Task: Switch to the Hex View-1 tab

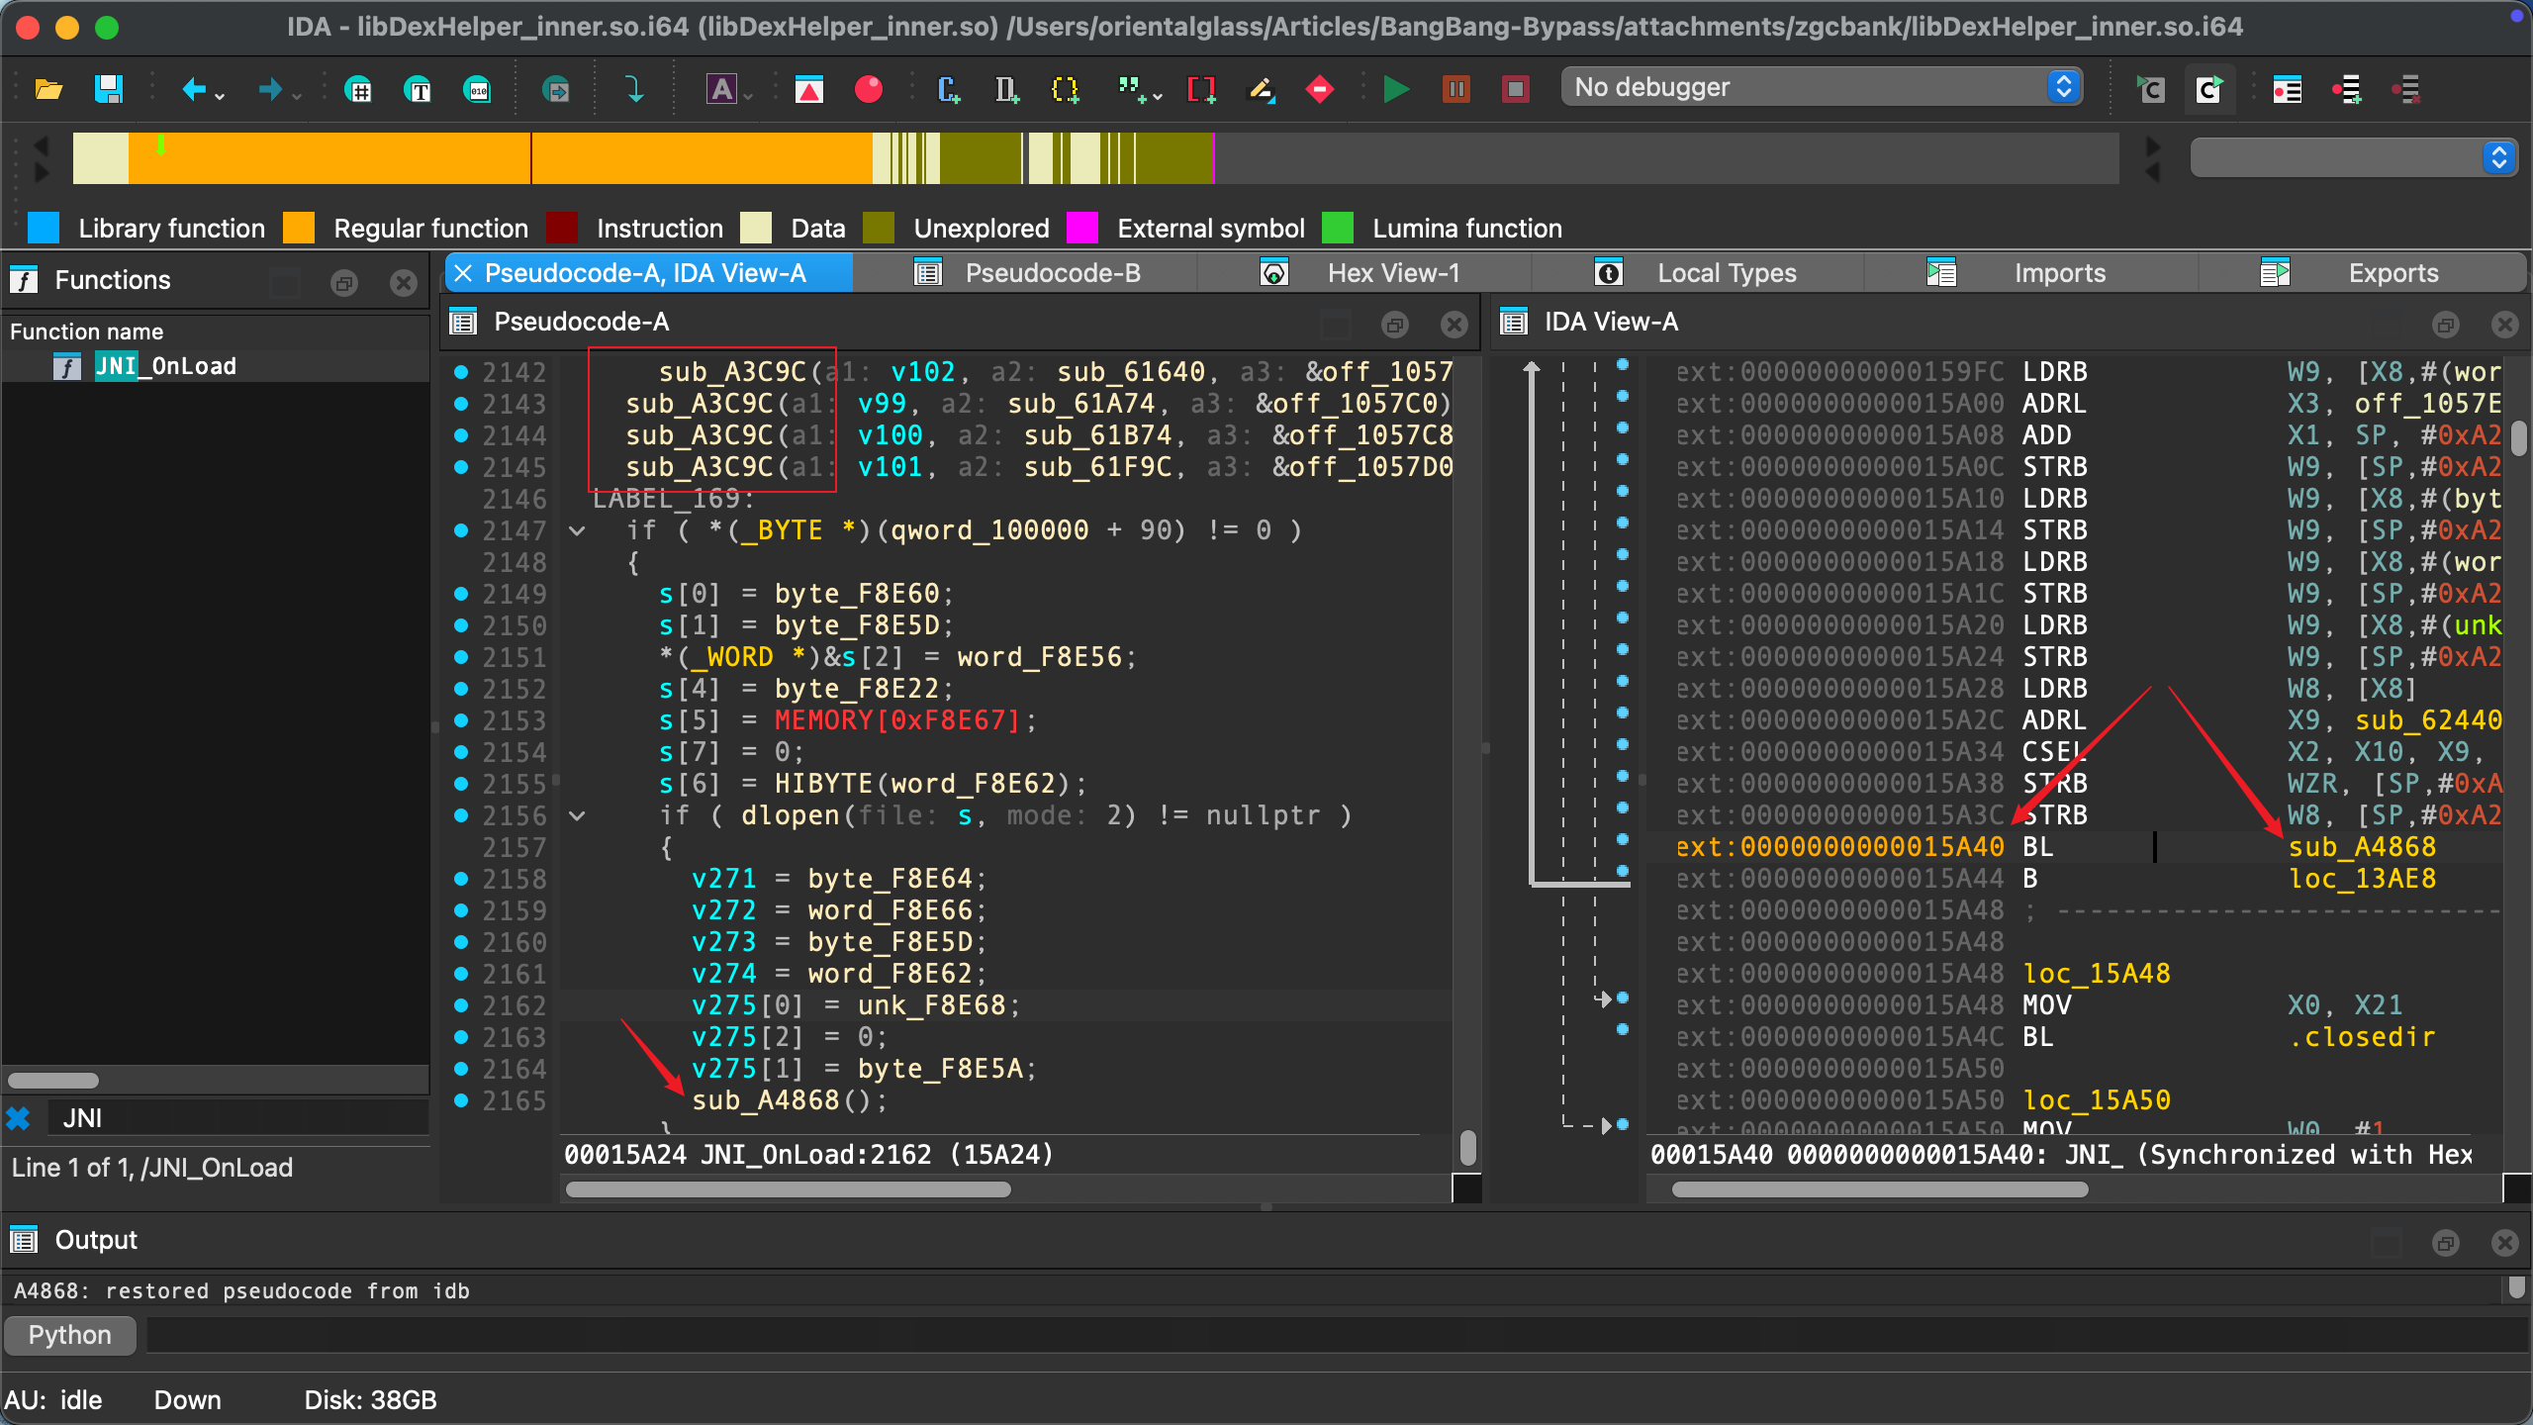Action: pos(1363,273)
